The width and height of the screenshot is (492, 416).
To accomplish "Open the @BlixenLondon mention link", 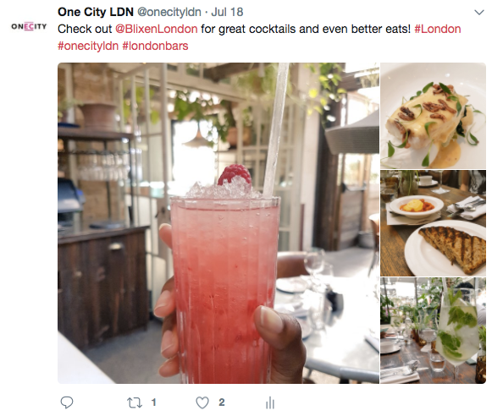I will 157,29.
